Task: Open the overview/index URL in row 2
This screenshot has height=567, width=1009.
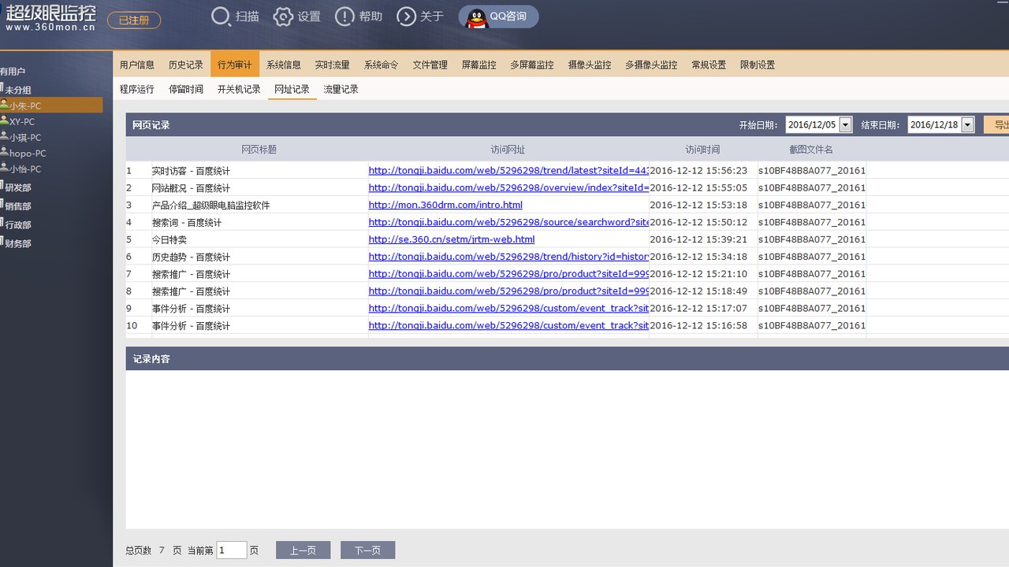Action: tap(508, 187)
